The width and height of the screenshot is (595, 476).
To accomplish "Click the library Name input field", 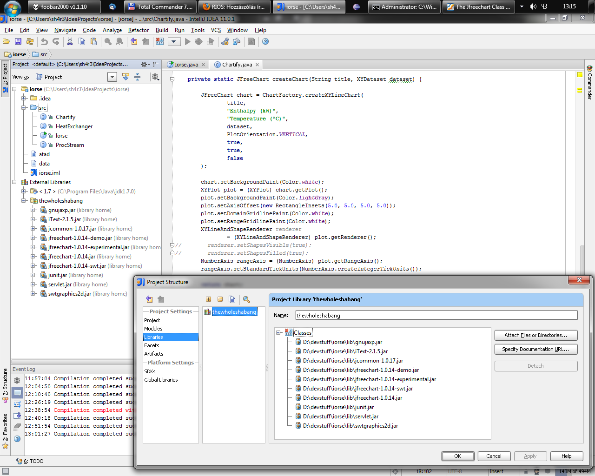I will click(436, 315).
